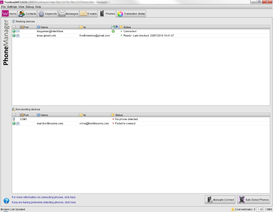Sort working devices by Name column
This screenshot has height=212, width=273.
click(58, 27)
